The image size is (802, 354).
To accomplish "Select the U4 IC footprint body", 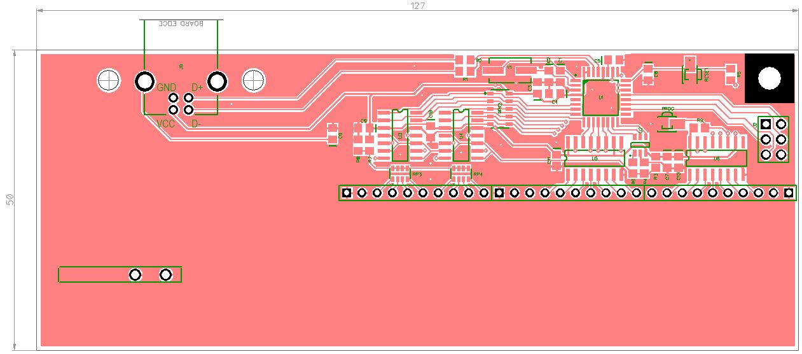I will [461, 135].
